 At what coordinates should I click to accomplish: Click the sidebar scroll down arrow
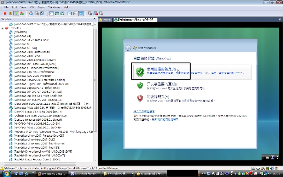(95, 160)
